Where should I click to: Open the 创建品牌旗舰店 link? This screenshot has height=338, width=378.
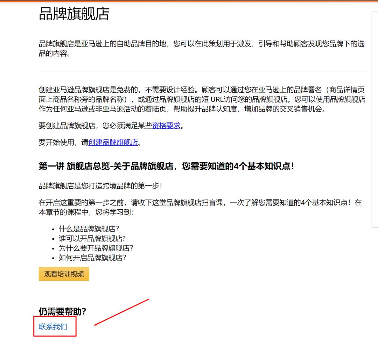[x=113, y=142]
